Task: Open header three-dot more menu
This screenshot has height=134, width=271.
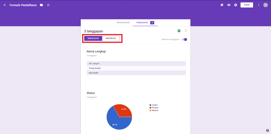Action: point(259,5)
